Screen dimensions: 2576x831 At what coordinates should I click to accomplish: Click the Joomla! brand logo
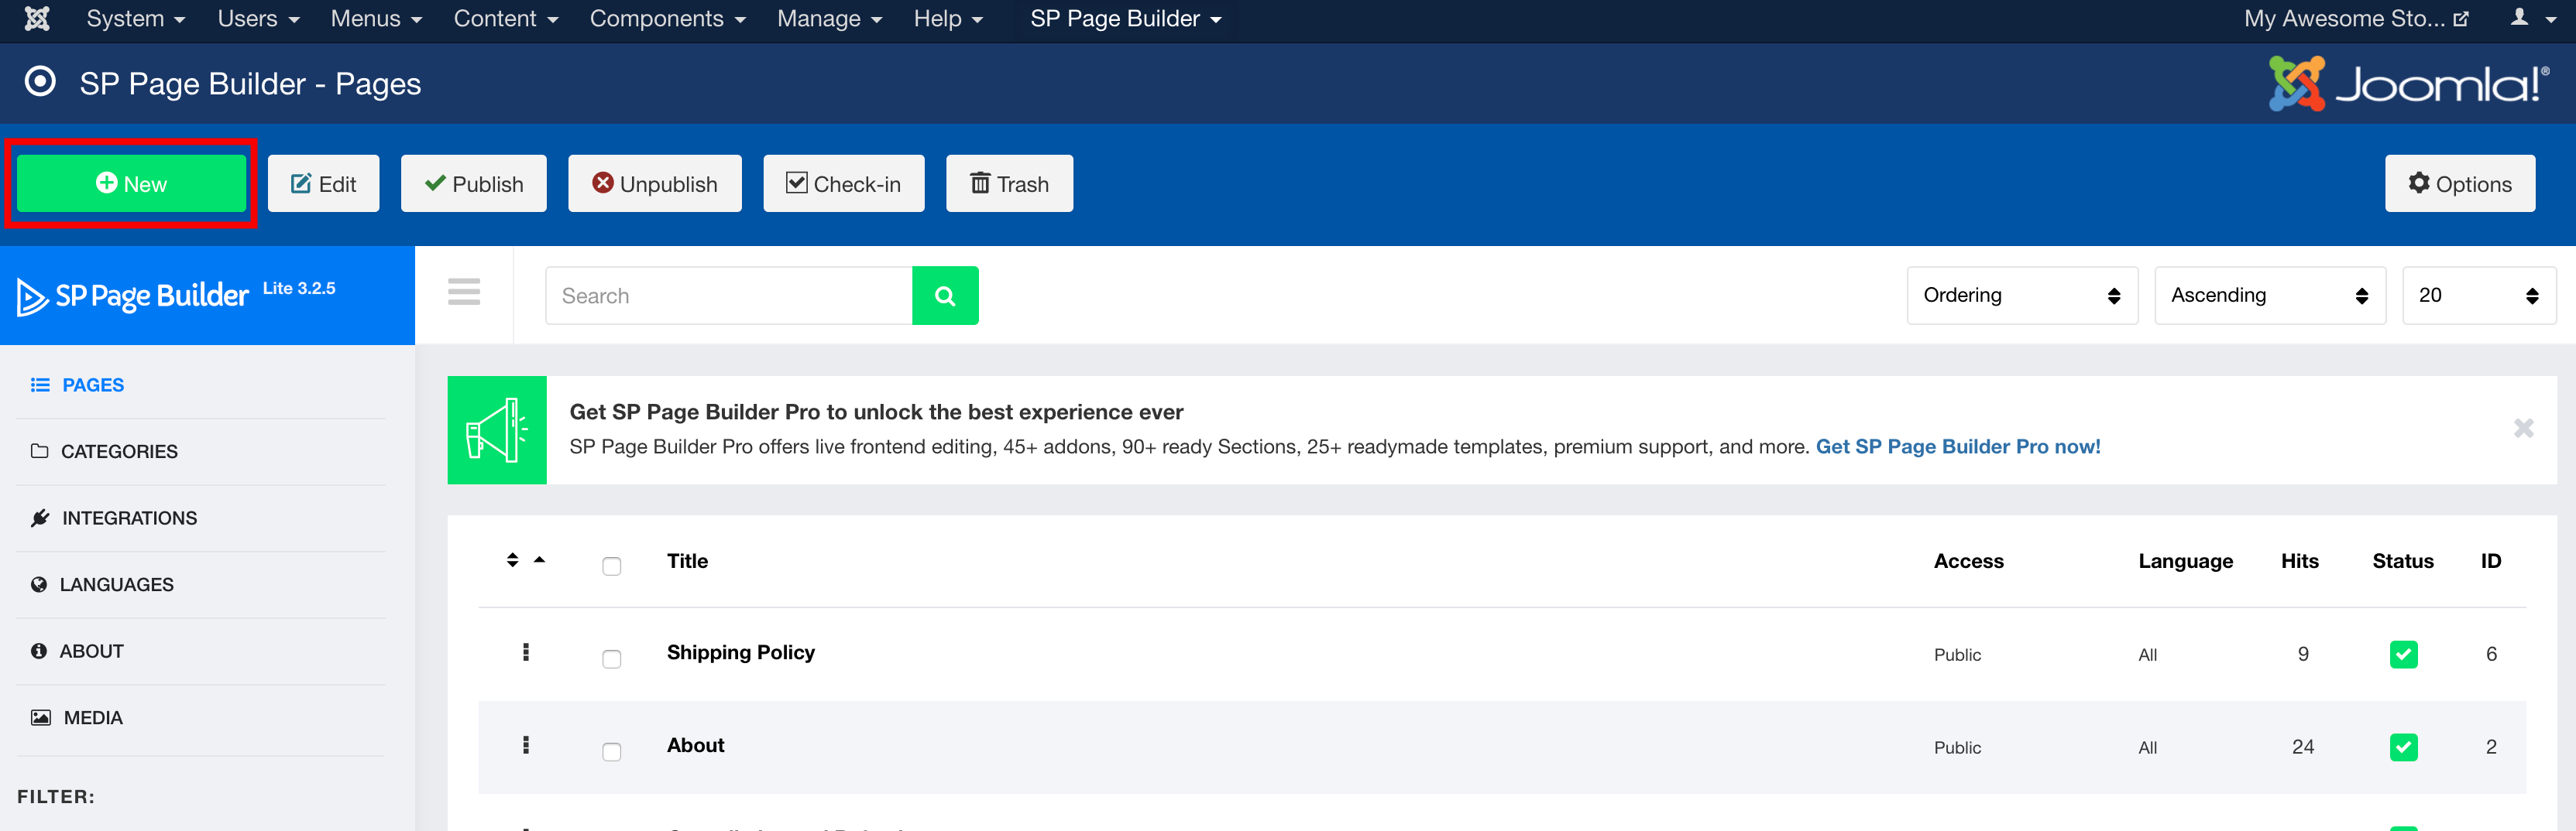[x=2408, y=83]
